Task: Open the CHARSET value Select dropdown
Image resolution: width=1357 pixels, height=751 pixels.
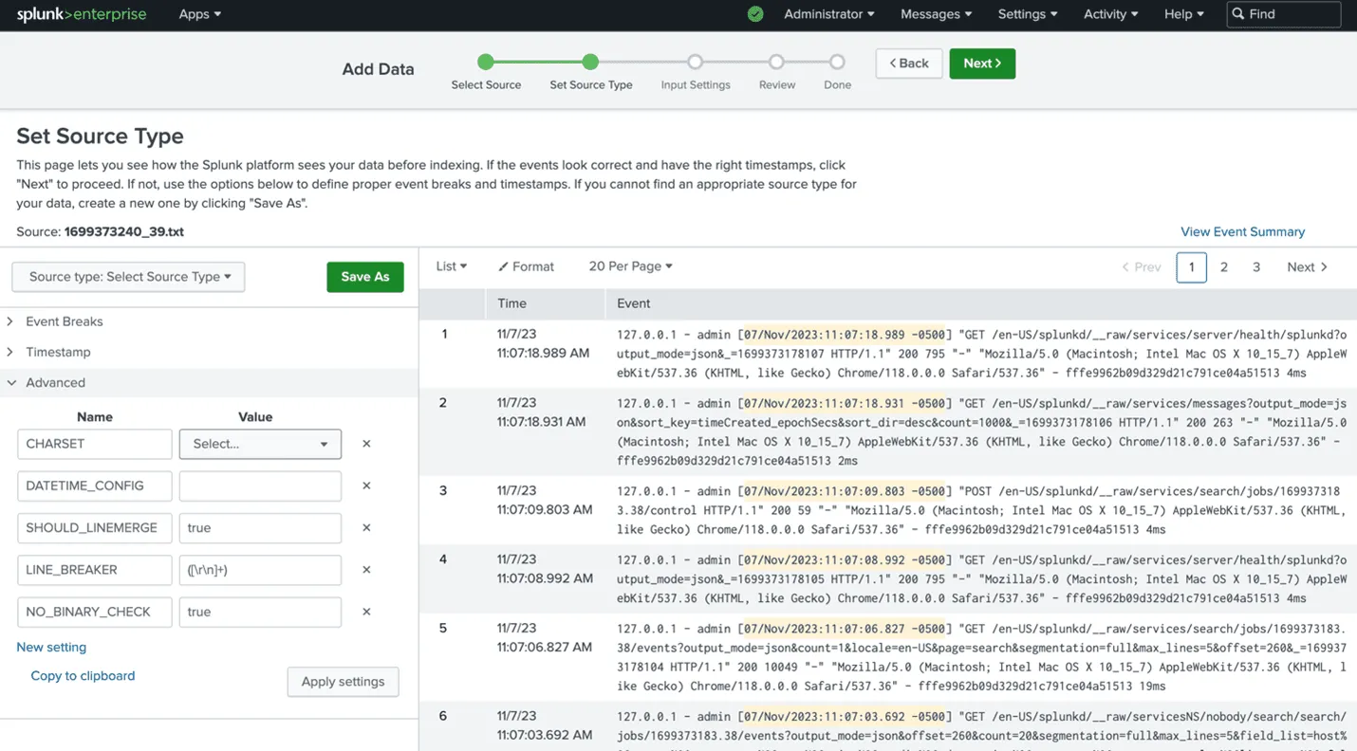Action: pos(260,444)
